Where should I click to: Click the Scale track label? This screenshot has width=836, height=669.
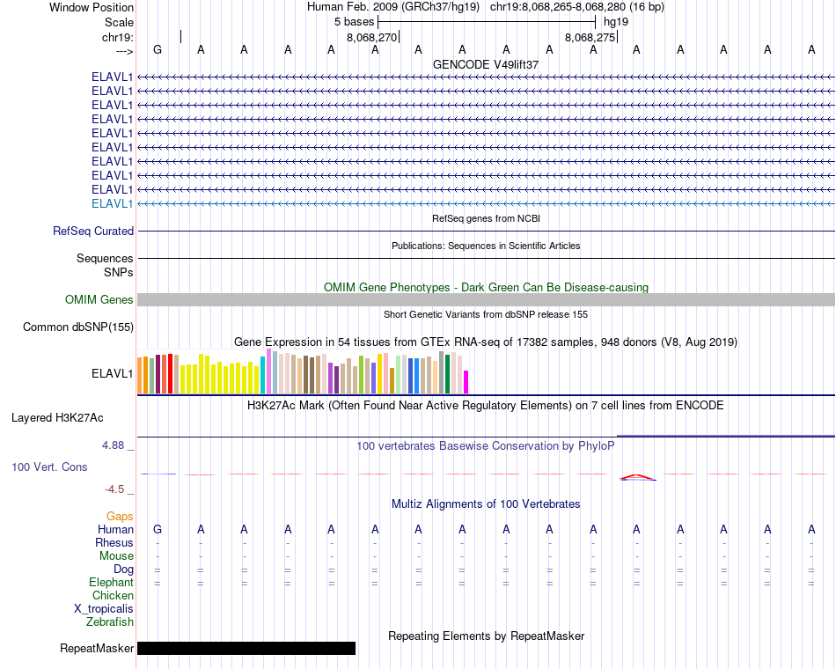coord(119,22)
